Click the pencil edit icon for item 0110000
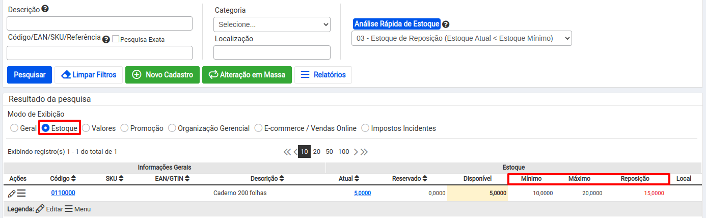The image size is (706, 218). 12,193
